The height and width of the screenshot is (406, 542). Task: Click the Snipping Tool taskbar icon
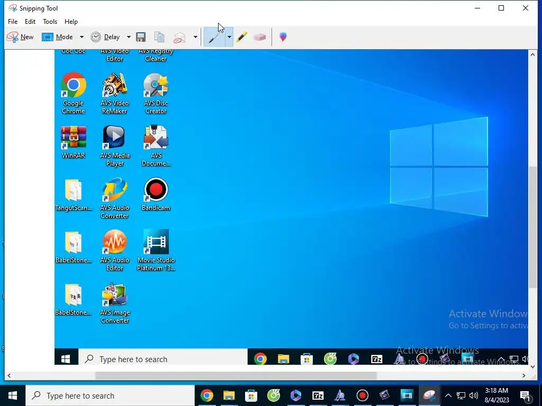pos(429,395)
